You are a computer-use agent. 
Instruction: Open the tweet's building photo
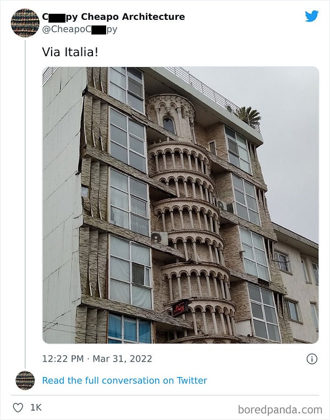(180, 205)
